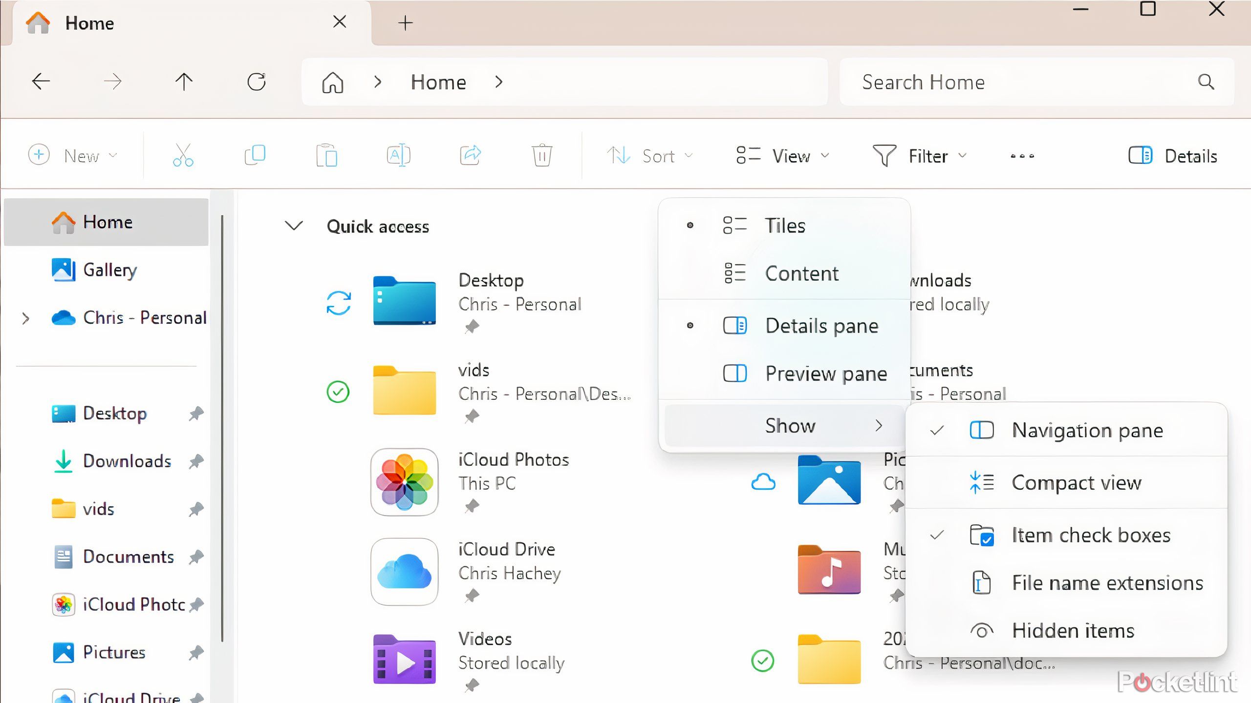1251x703 pixels.
Task: Enable Hidden items in Show submenu
Action: tap(1073, 631)
